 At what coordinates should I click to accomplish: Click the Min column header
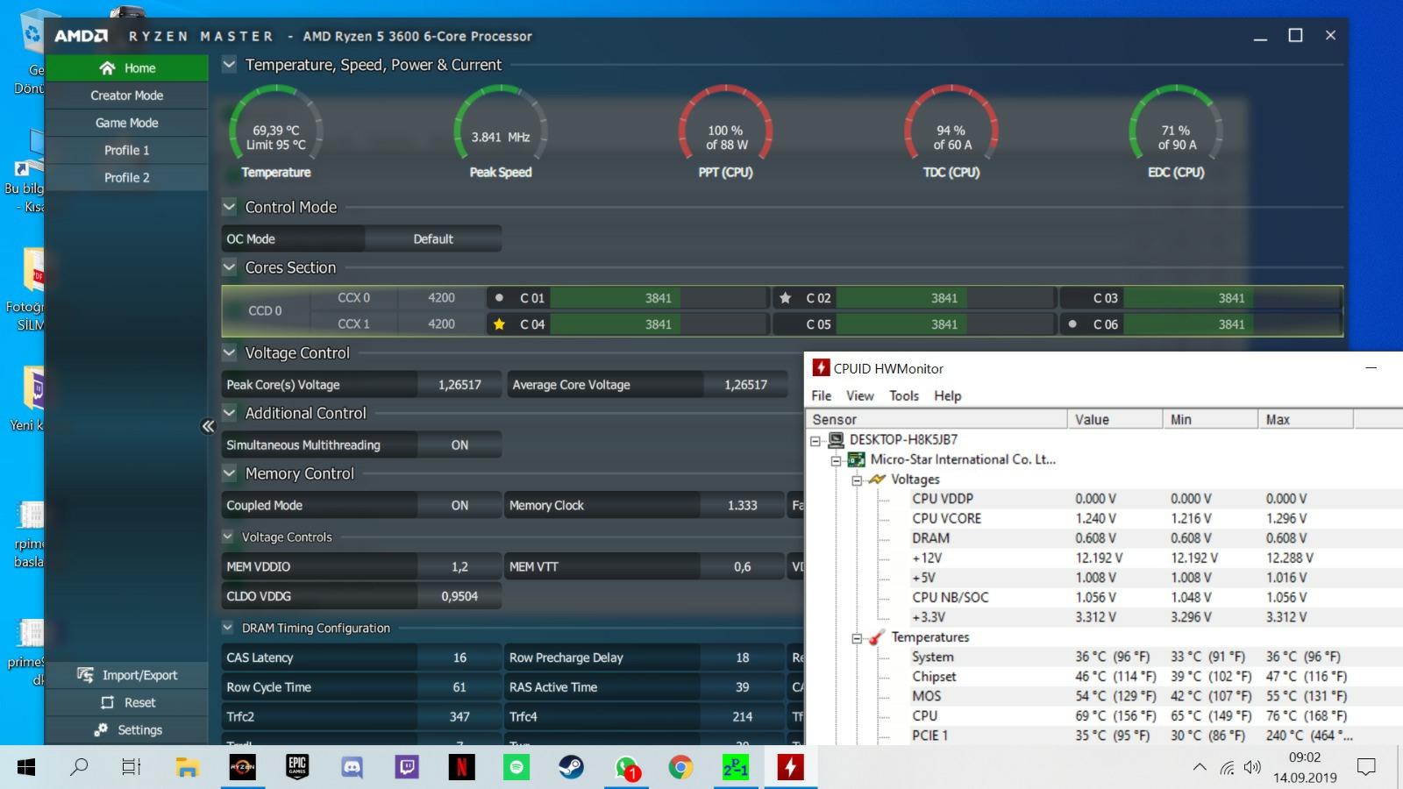[1210, 419]
